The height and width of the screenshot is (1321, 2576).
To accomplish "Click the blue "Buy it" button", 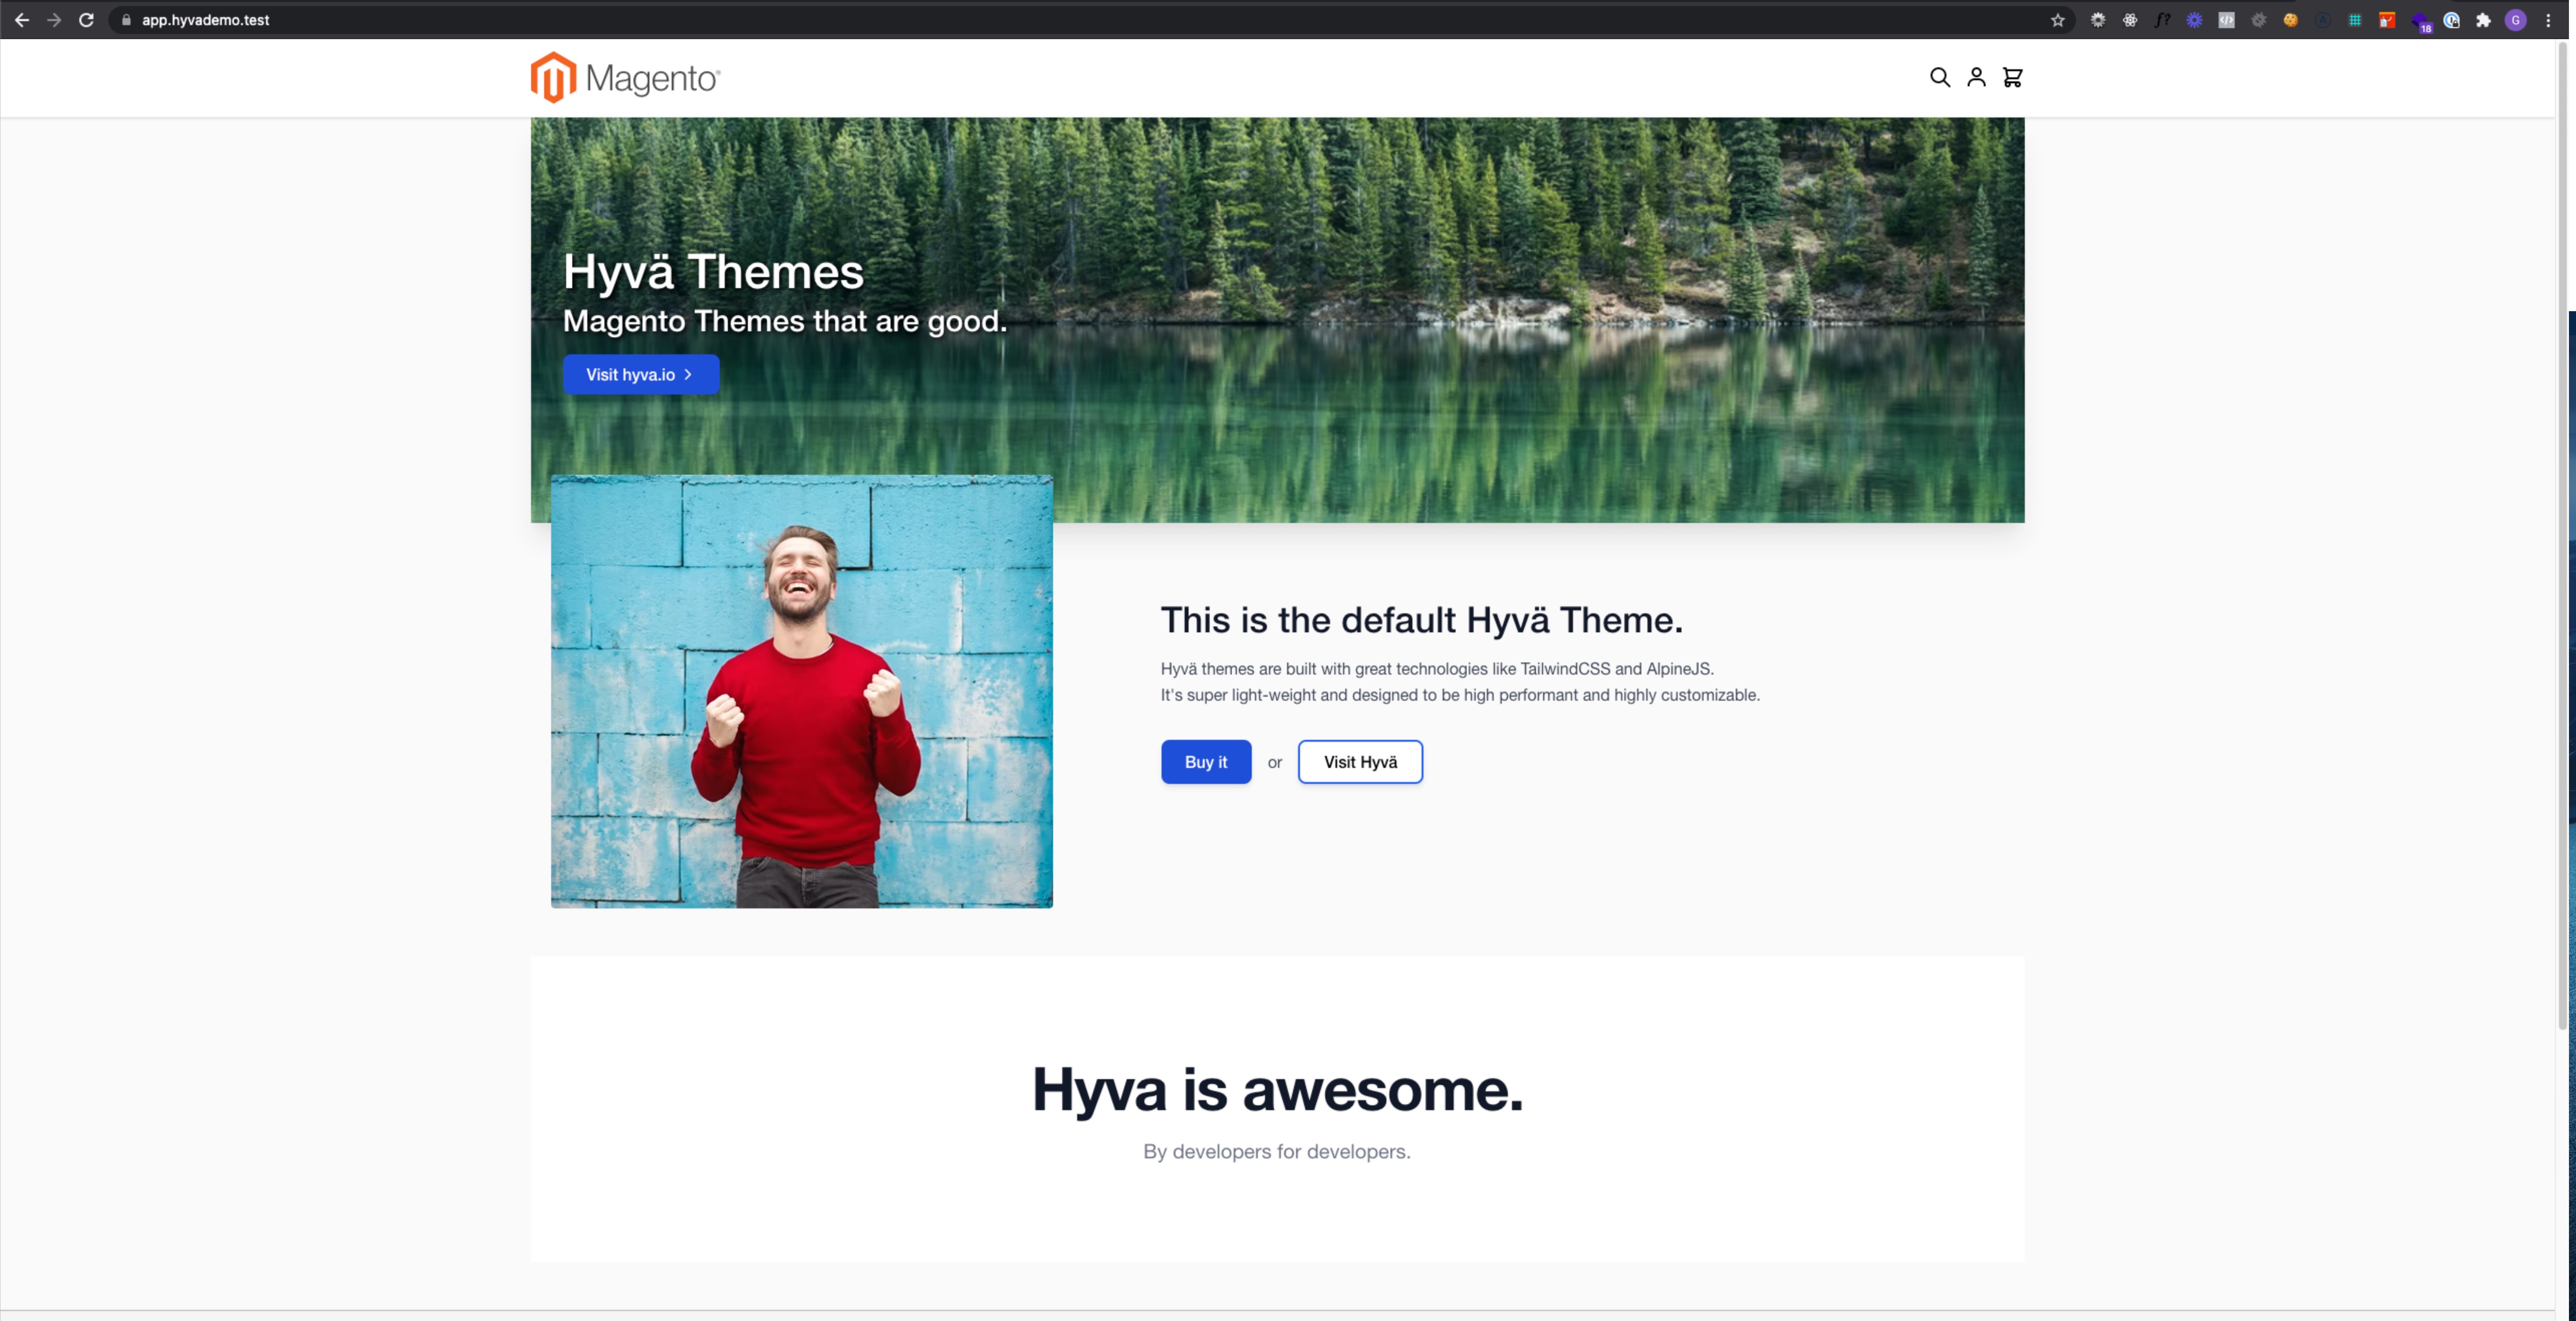I will coord(1205,761).
